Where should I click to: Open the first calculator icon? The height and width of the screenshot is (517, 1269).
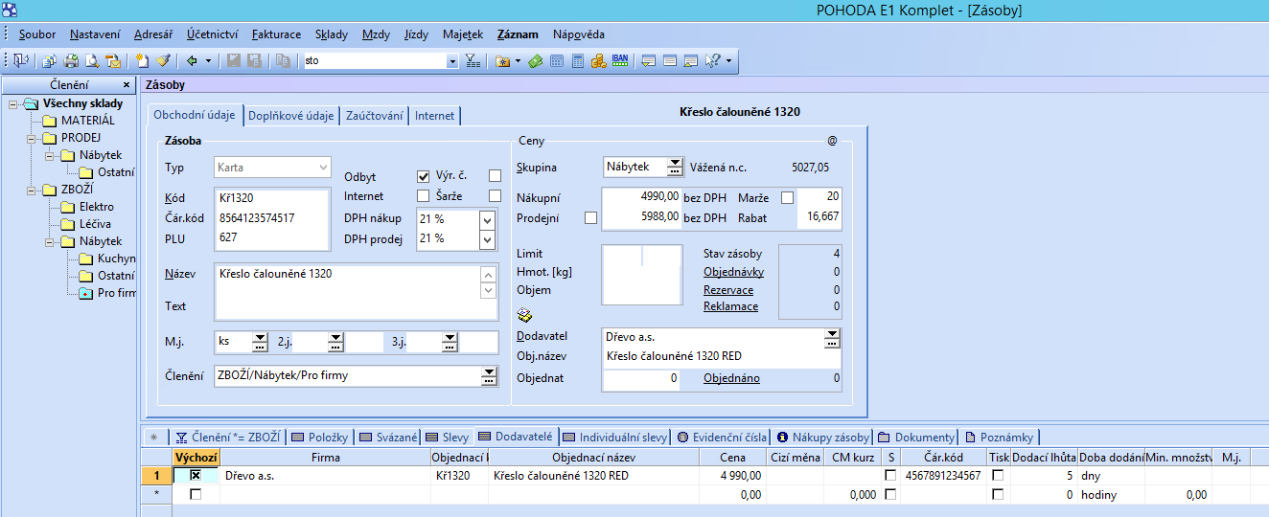pos(557,60)
